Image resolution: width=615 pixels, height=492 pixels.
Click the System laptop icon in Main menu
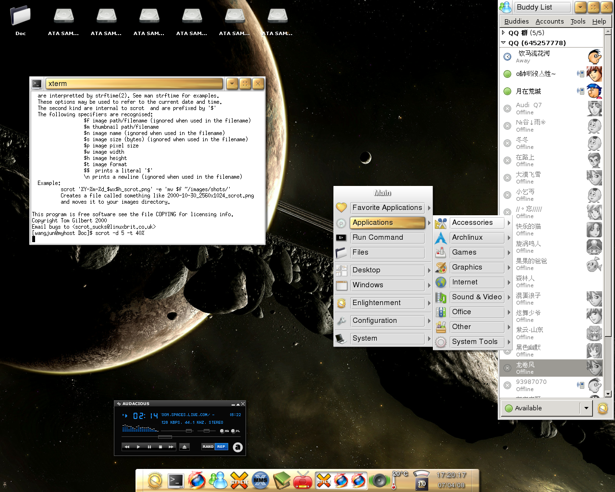pos(341,339)
